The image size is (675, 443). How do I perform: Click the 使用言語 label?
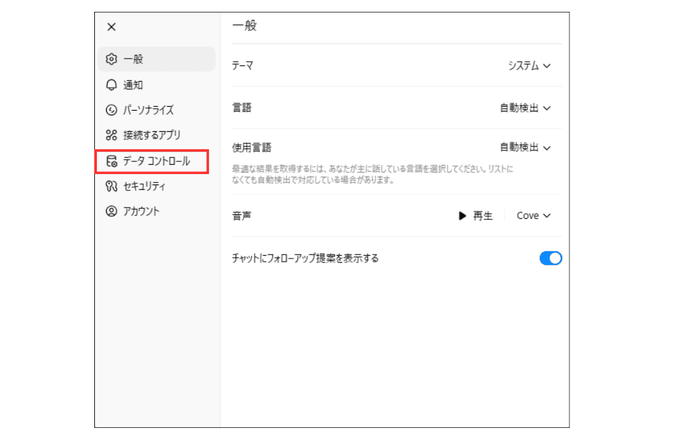[252, 148]
